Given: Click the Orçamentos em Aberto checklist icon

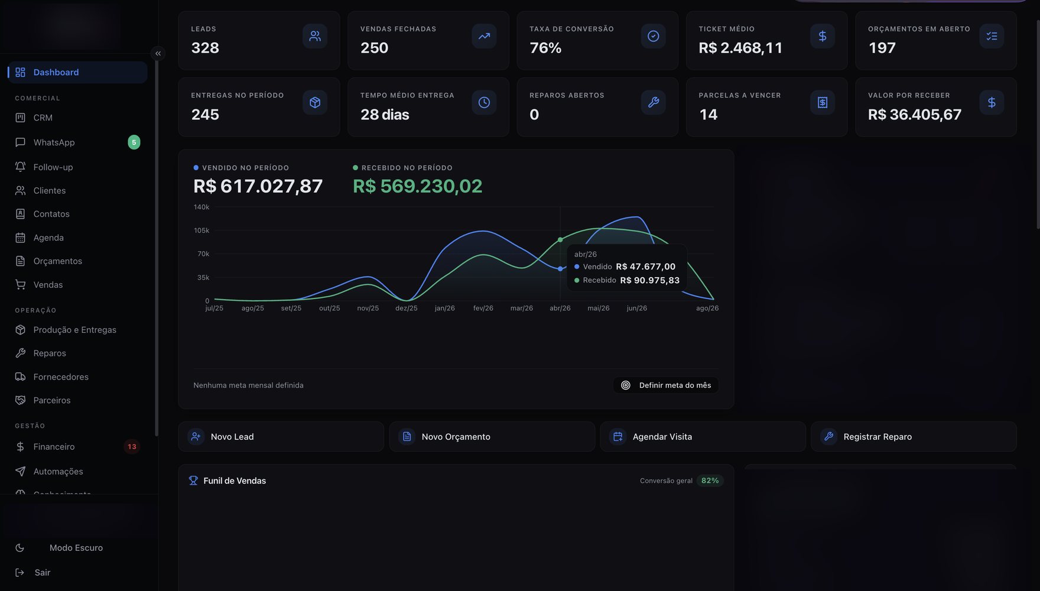Looking at the screenshot, I should click(992, 36).
